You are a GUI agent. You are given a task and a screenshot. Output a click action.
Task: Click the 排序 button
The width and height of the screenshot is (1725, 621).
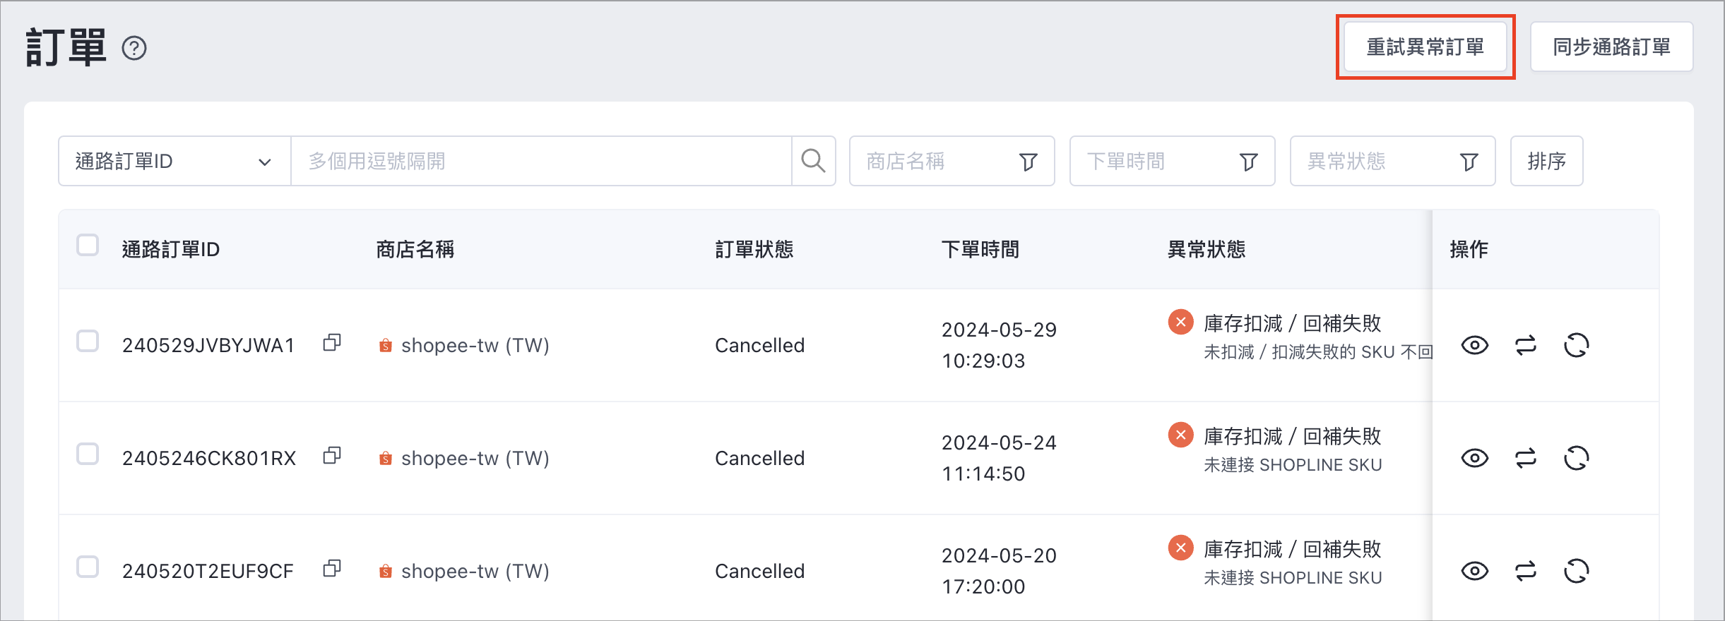tap(1546, 161)
